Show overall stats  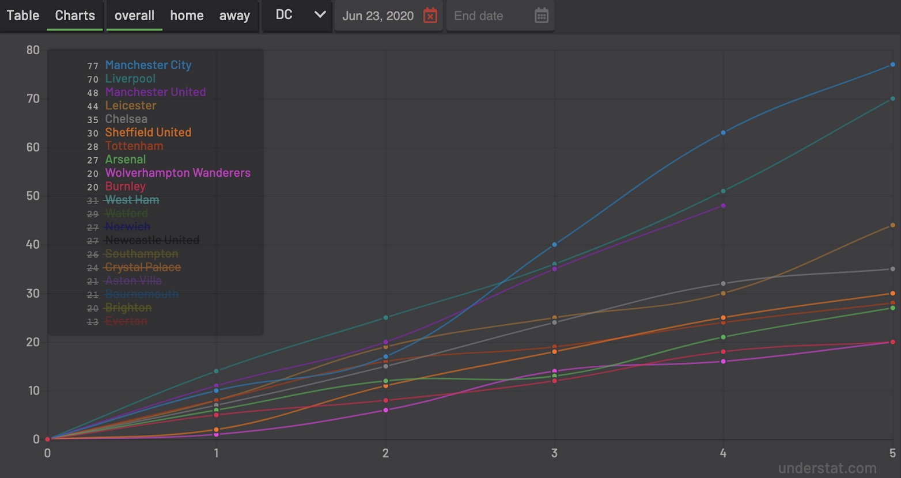coord(134,16)
